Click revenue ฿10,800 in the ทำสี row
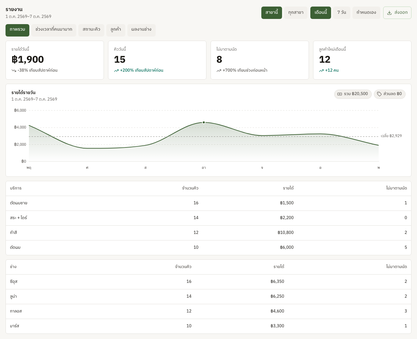417x339 pixels. tap(285, 233)
